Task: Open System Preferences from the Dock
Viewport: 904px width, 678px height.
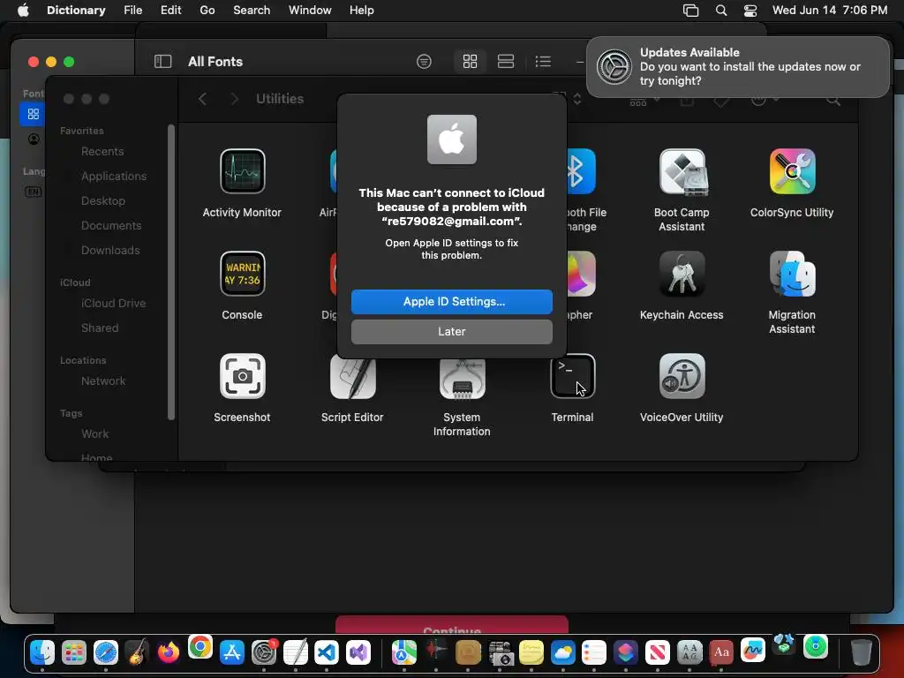Action: [x=264, y=652]
